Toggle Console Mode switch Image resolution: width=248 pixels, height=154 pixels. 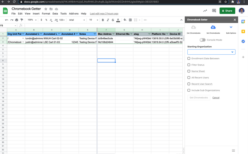coord(202,40)
